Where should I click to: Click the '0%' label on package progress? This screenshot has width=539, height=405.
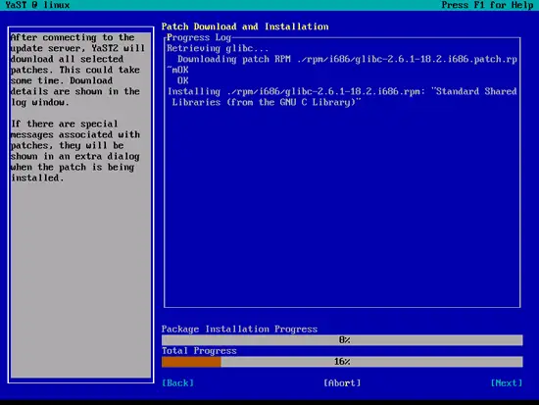[x=344, y=340]
